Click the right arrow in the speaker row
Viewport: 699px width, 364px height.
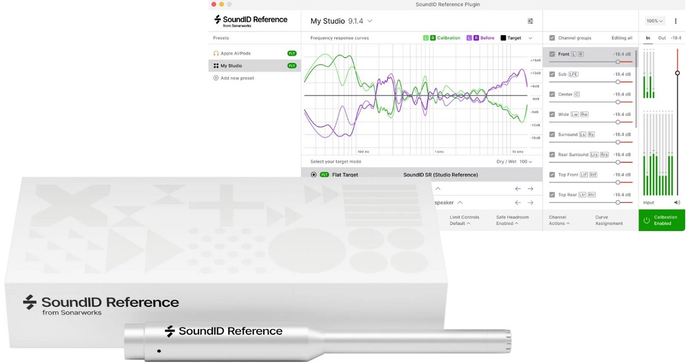[x=530, y=203]
